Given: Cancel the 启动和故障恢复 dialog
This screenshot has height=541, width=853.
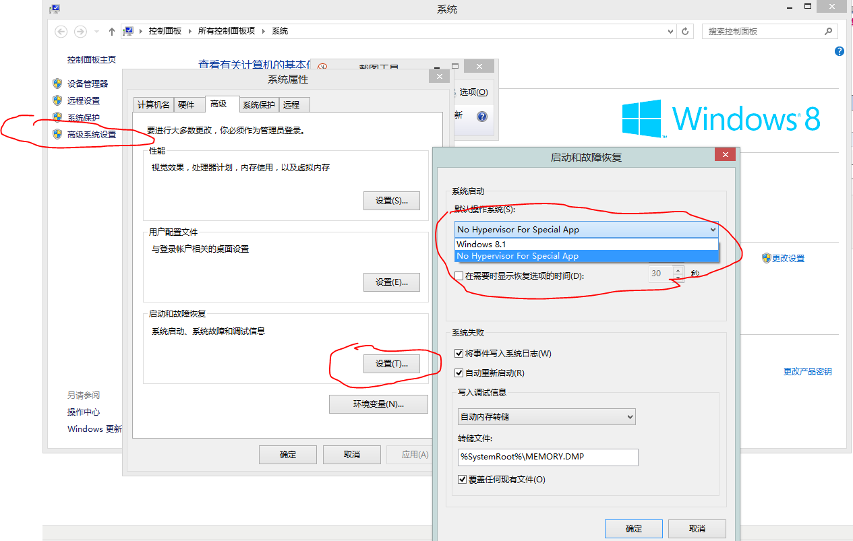Looking at the screenshot, I should click(x=697, y=529).
